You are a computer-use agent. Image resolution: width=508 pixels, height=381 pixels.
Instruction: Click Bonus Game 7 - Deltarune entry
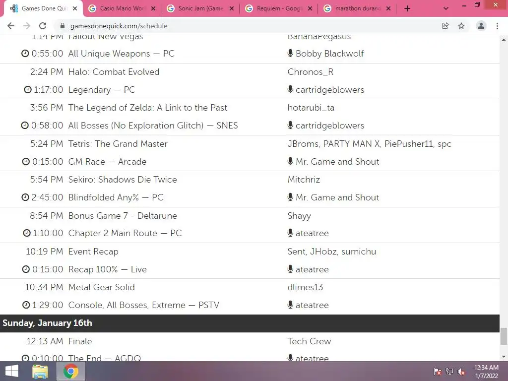[x=123, y=216]
